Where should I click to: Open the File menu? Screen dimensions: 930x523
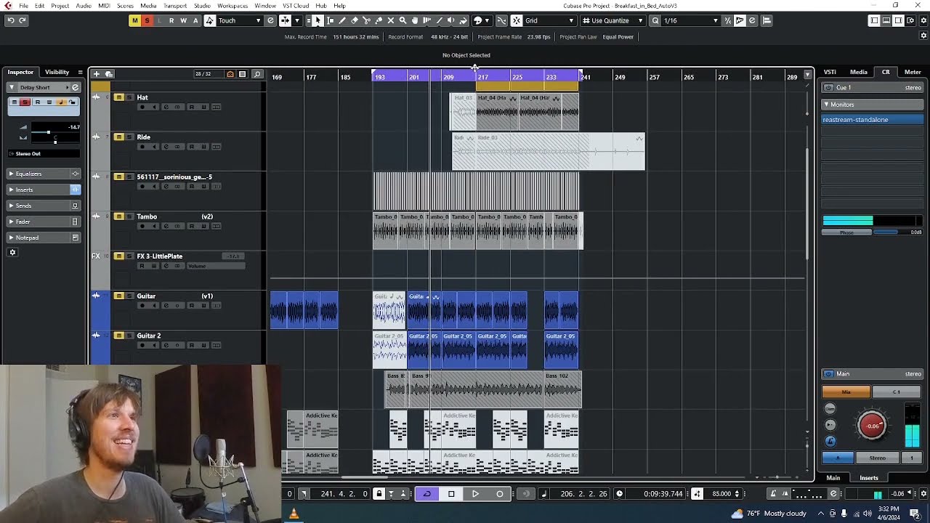pos(24,6)
